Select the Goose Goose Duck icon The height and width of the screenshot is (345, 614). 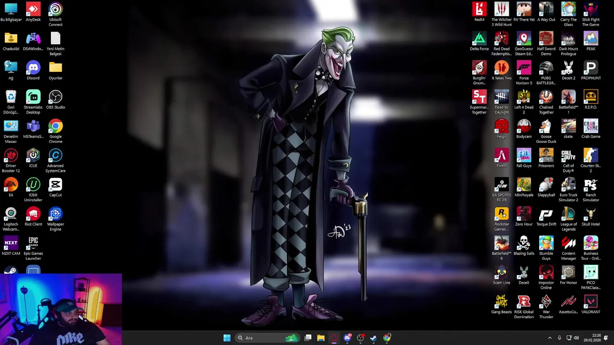(546, 131)
